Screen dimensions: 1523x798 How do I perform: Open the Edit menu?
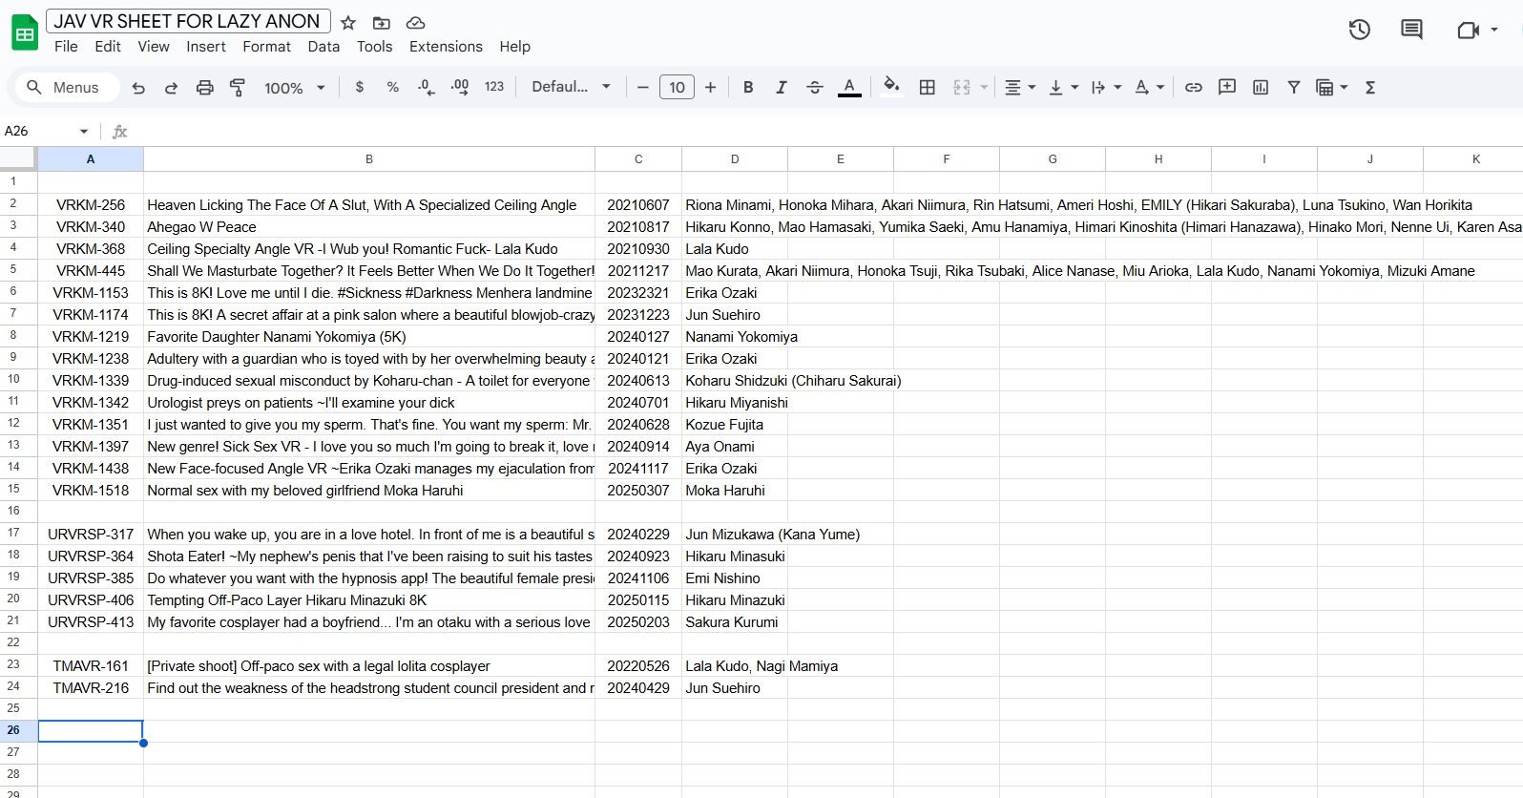click(108, 47)
